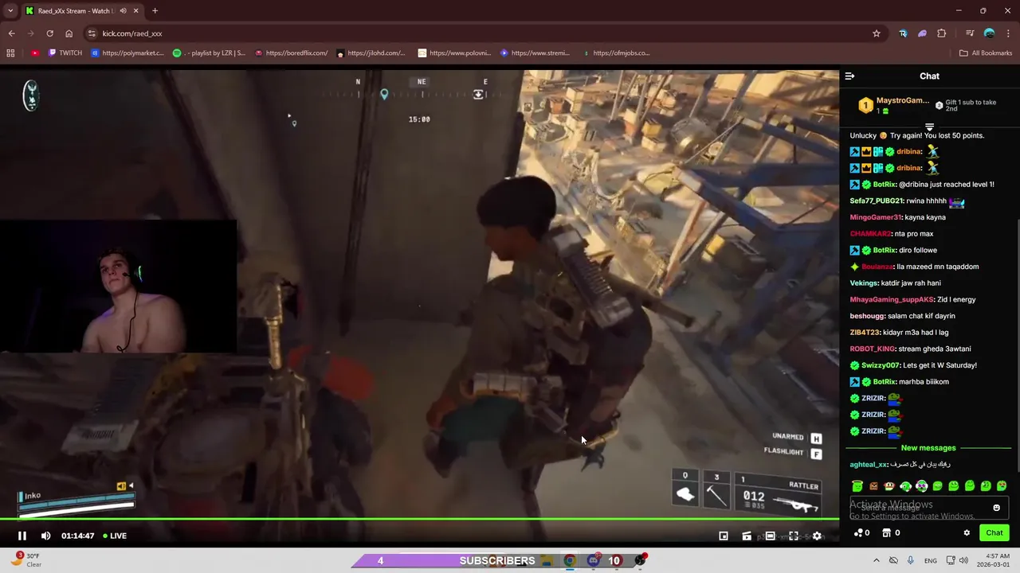Image resolution: width=1020 pixels, height=573 pixels.
Task: Open the TWITCH bookmark
Action: pyautogui.click(x=65, y=53)
